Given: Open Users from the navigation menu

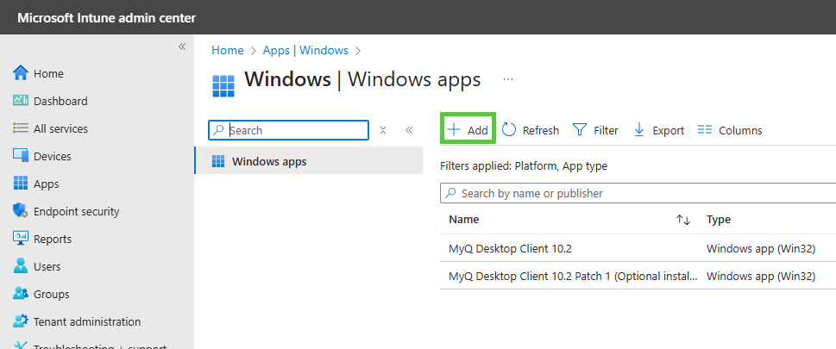Looking at the screenshot, I should [47, 266].
